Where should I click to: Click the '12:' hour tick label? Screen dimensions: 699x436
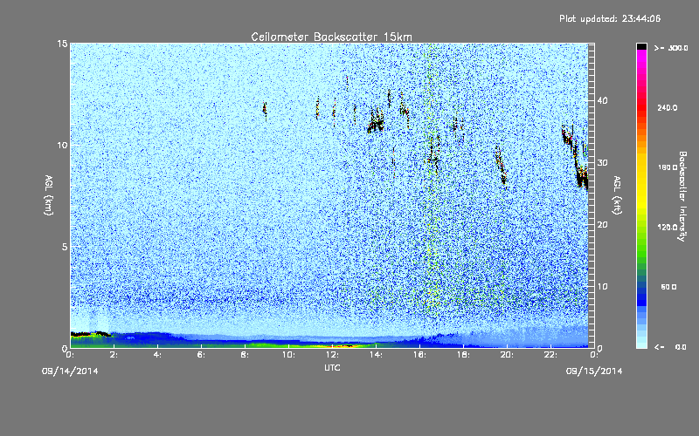(332, 355)
